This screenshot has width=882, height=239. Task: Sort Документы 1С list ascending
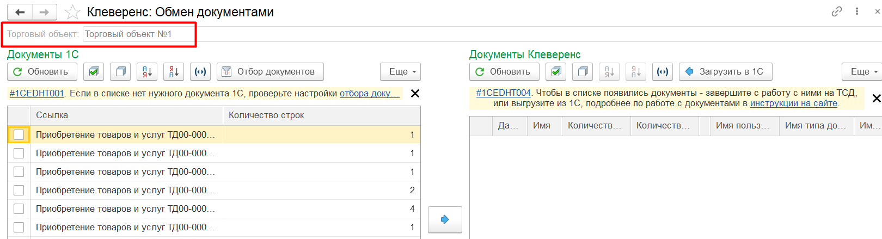tap(147, 72)
